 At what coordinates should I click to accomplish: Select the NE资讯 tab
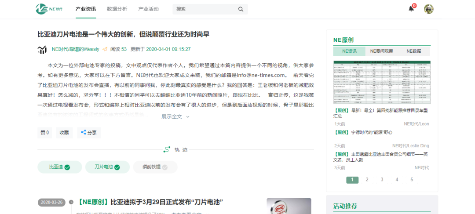pyautogui.click(x=349, y=51)
